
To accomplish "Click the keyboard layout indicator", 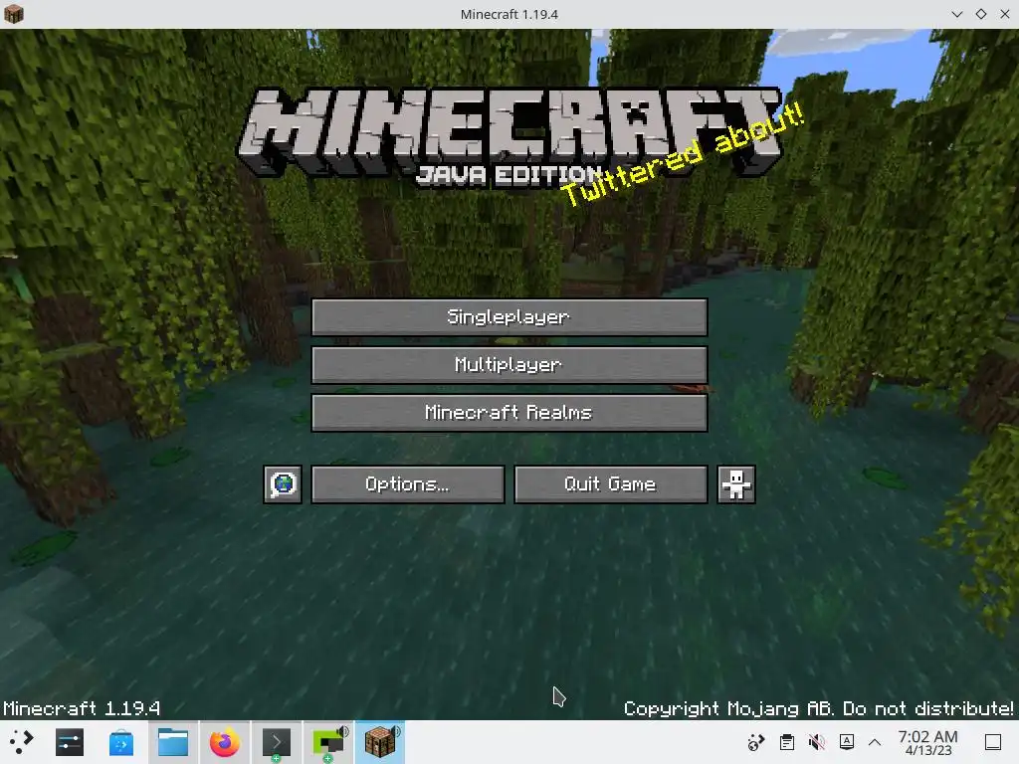I will pyautogui.click(x=847, y=742).
